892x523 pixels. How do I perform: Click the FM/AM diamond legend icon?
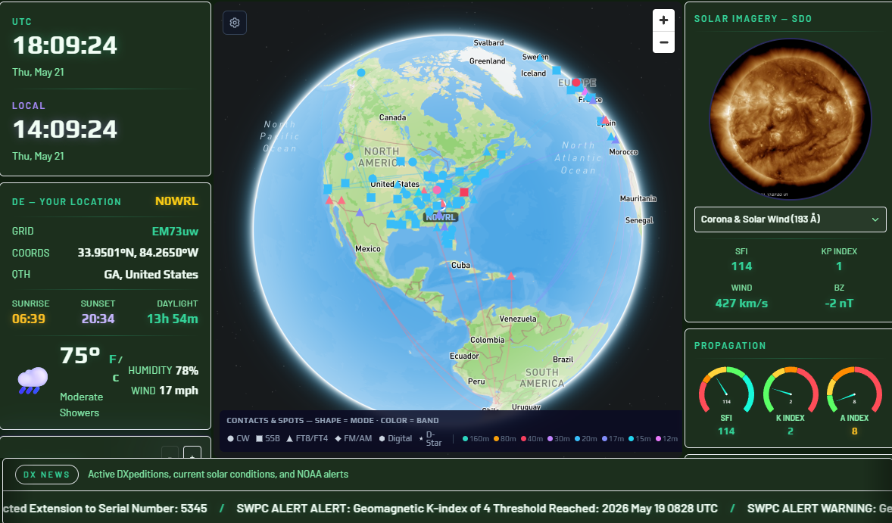pyautogui.click(x=338, y=439)
